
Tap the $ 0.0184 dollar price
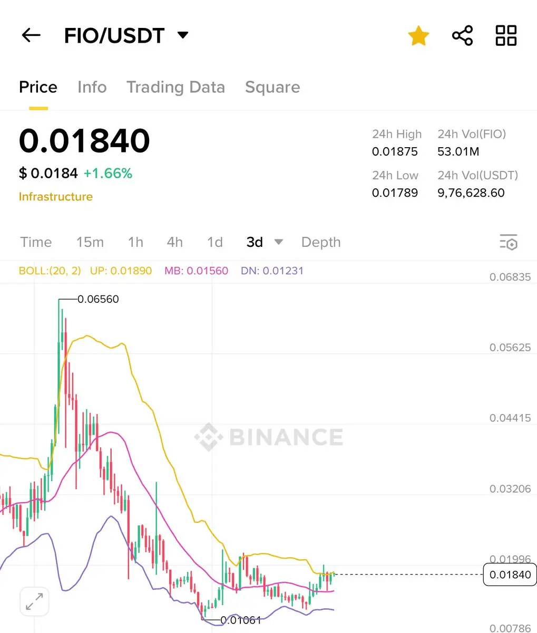pyautogui.click(x=48, y=173)
